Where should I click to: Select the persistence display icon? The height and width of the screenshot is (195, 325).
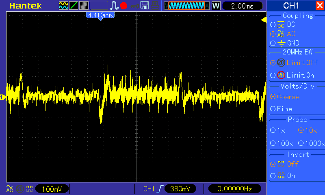[x=84, y=6]
